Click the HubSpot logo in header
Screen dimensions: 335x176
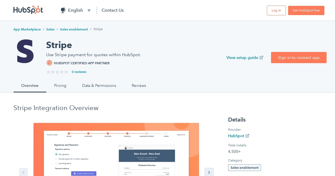28,10
